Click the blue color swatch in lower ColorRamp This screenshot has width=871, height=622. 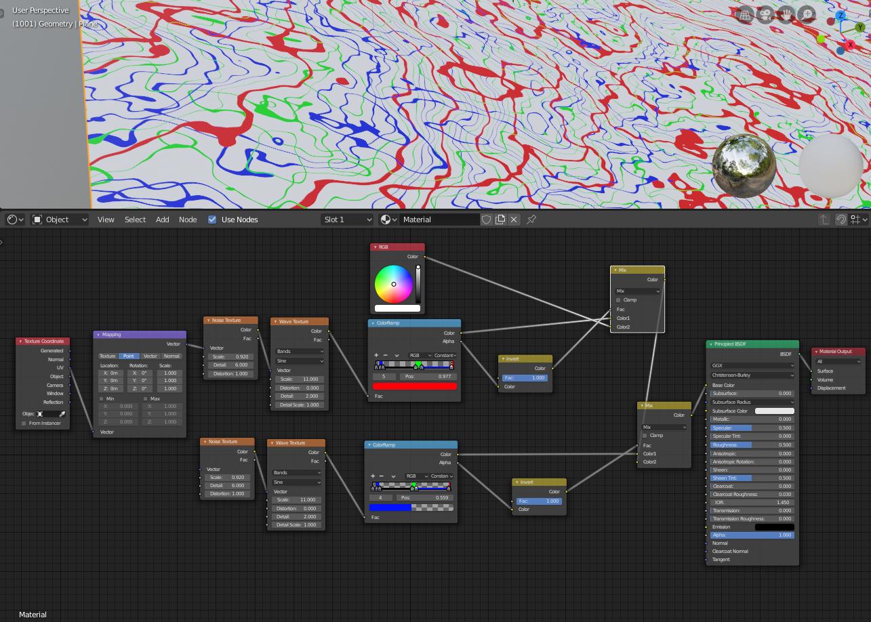[x=411, y=507]
